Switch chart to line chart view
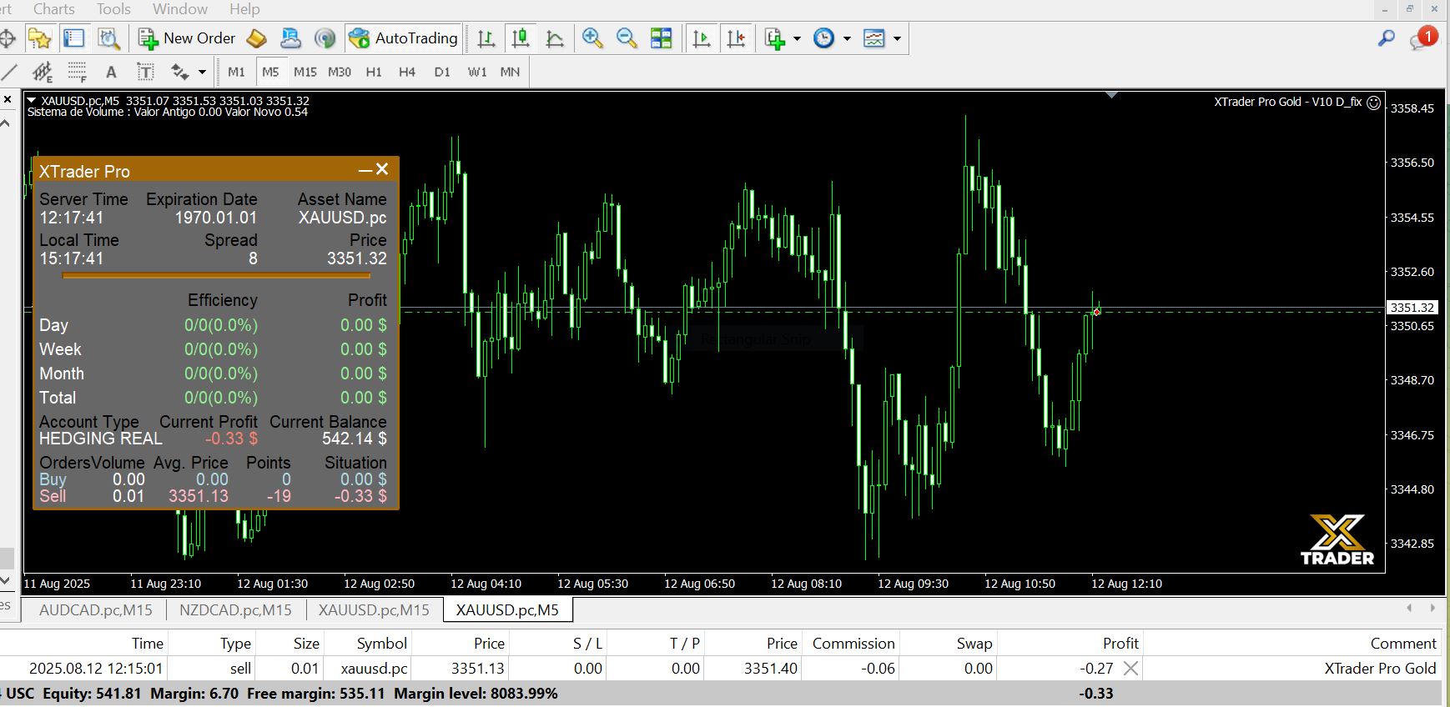Image resolution: width=1450 pixels, height=707 pixels. (x=555, y=38)
